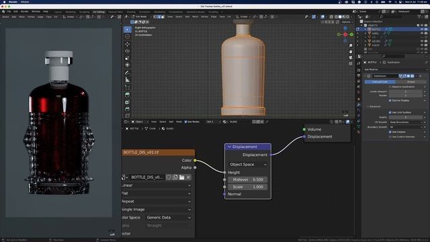The height and width of the screenshot is (242, 430).
Task: Open the Object Space dropdown in Displacement node
Action: click(x=248, y=164)
